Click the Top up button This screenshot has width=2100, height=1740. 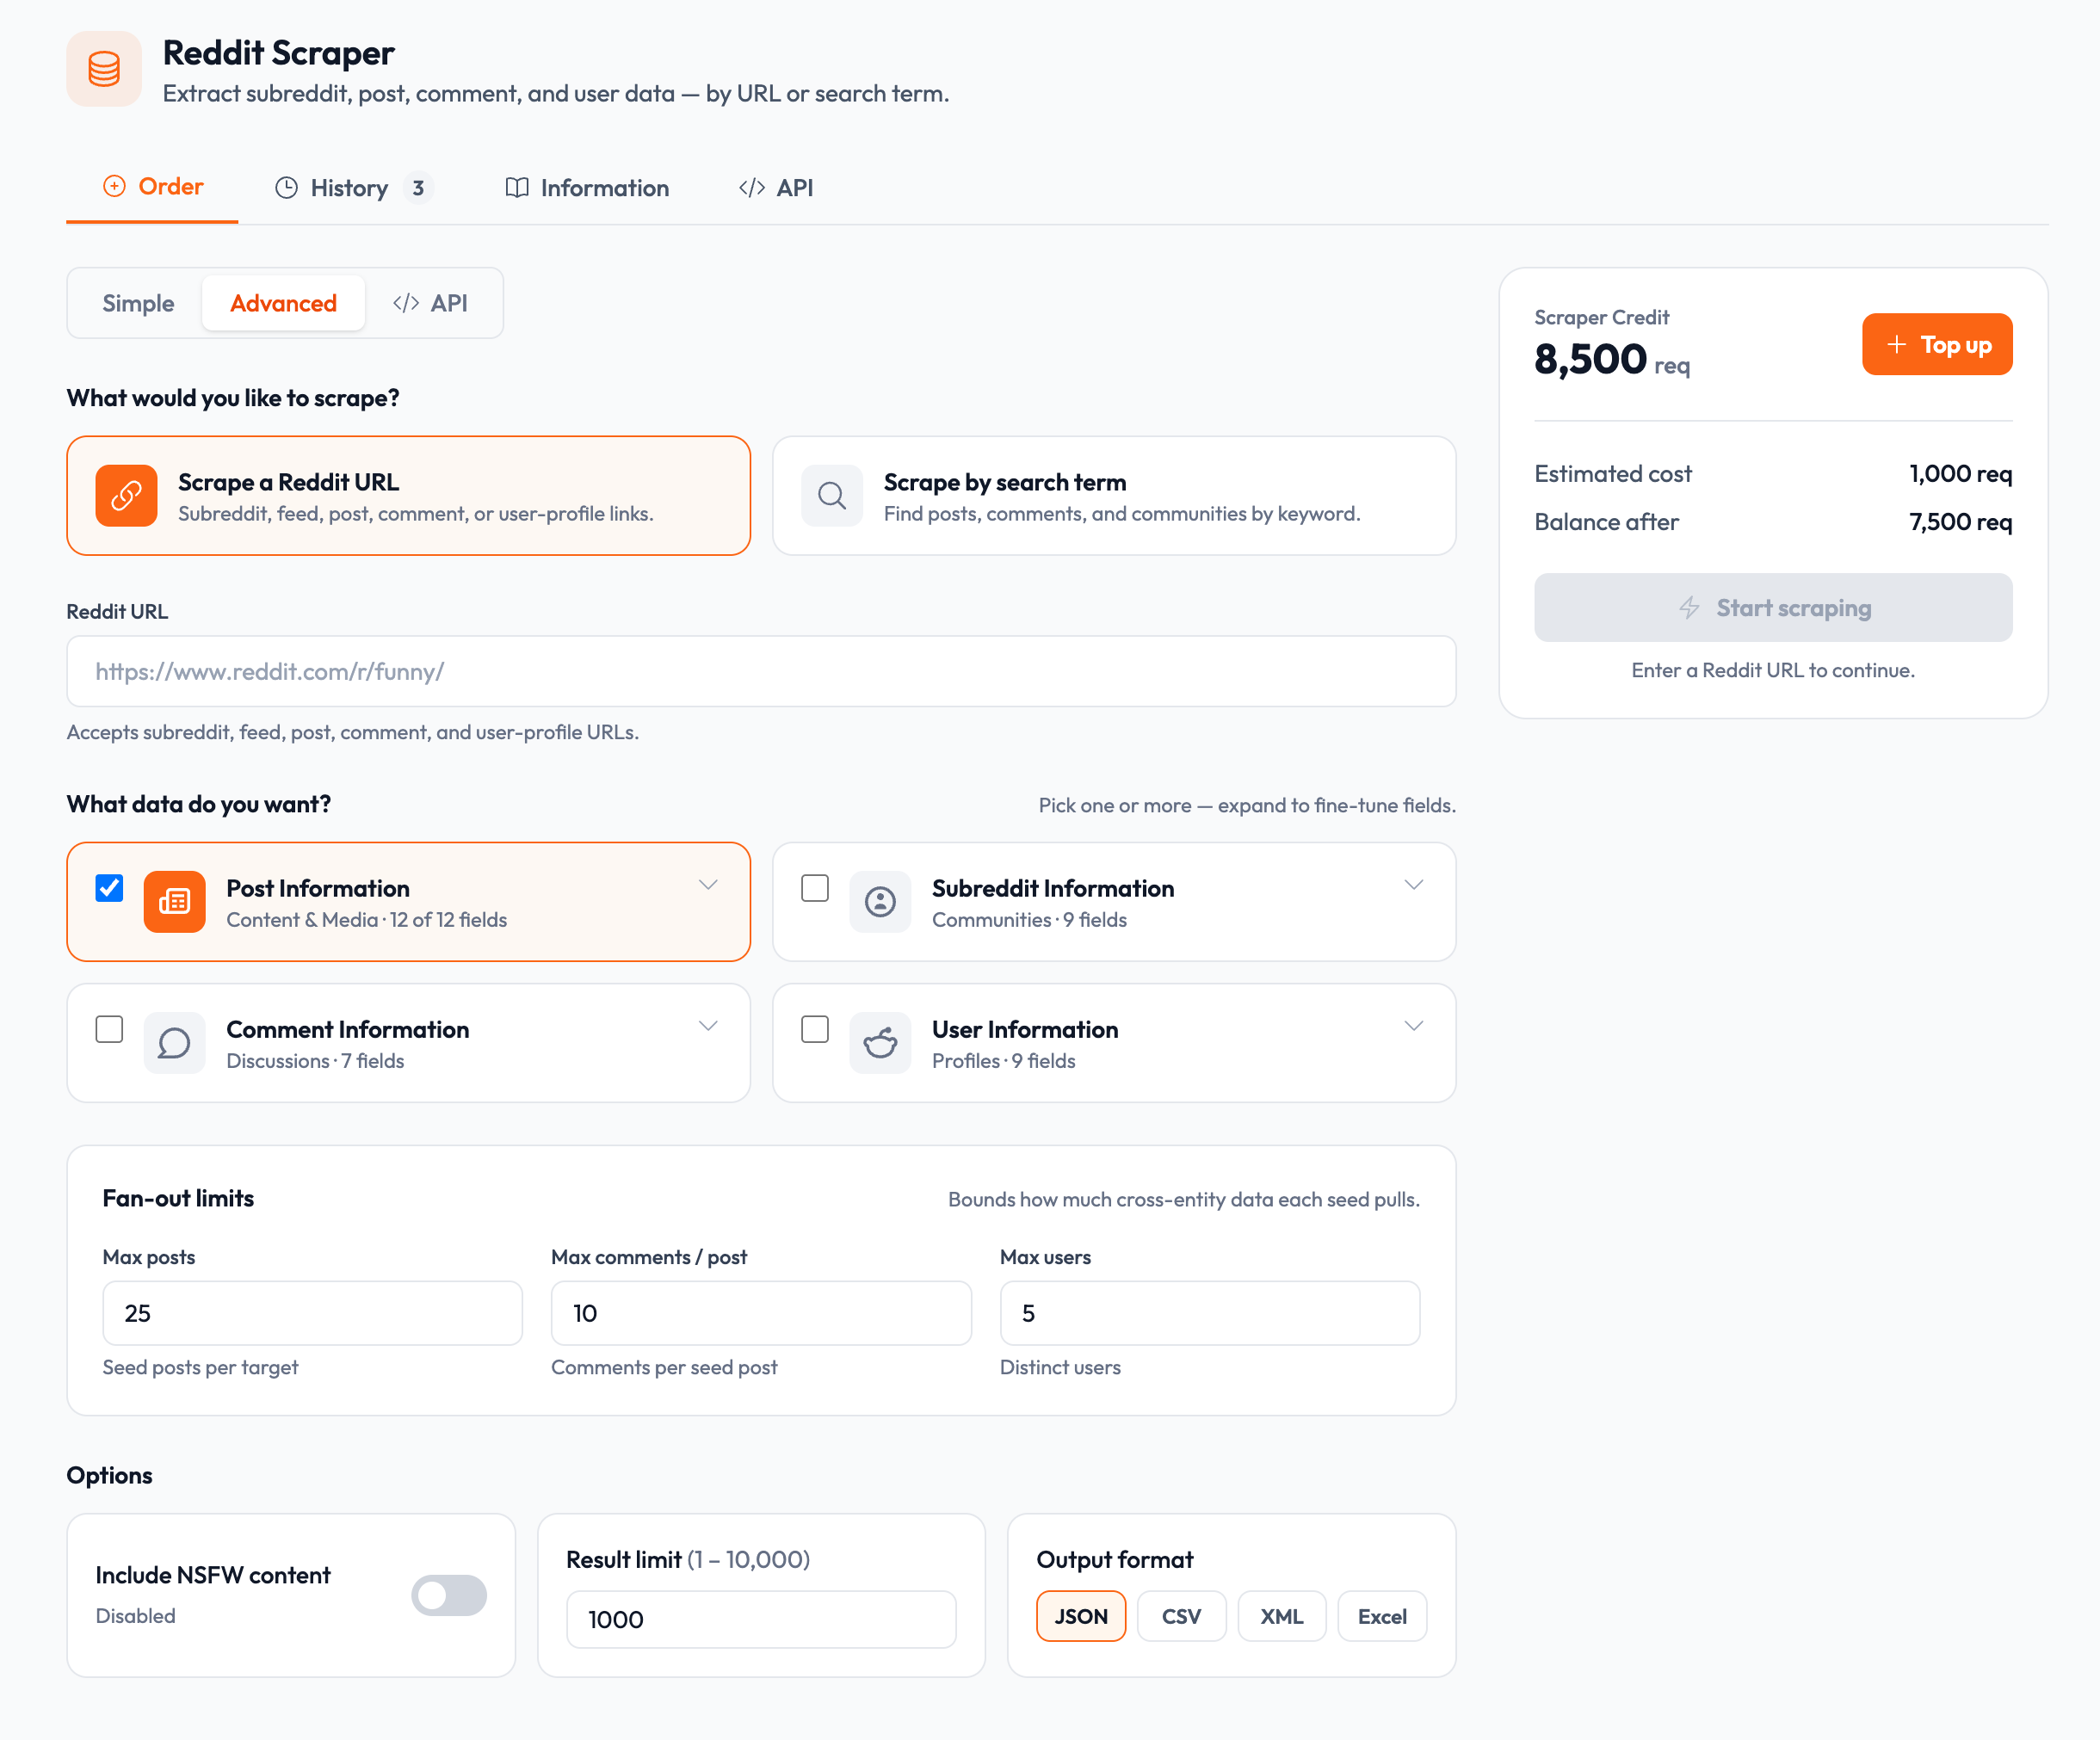coord(1937,345)
